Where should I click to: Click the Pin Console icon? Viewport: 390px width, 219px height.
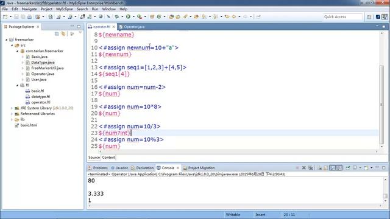(348, 168)
